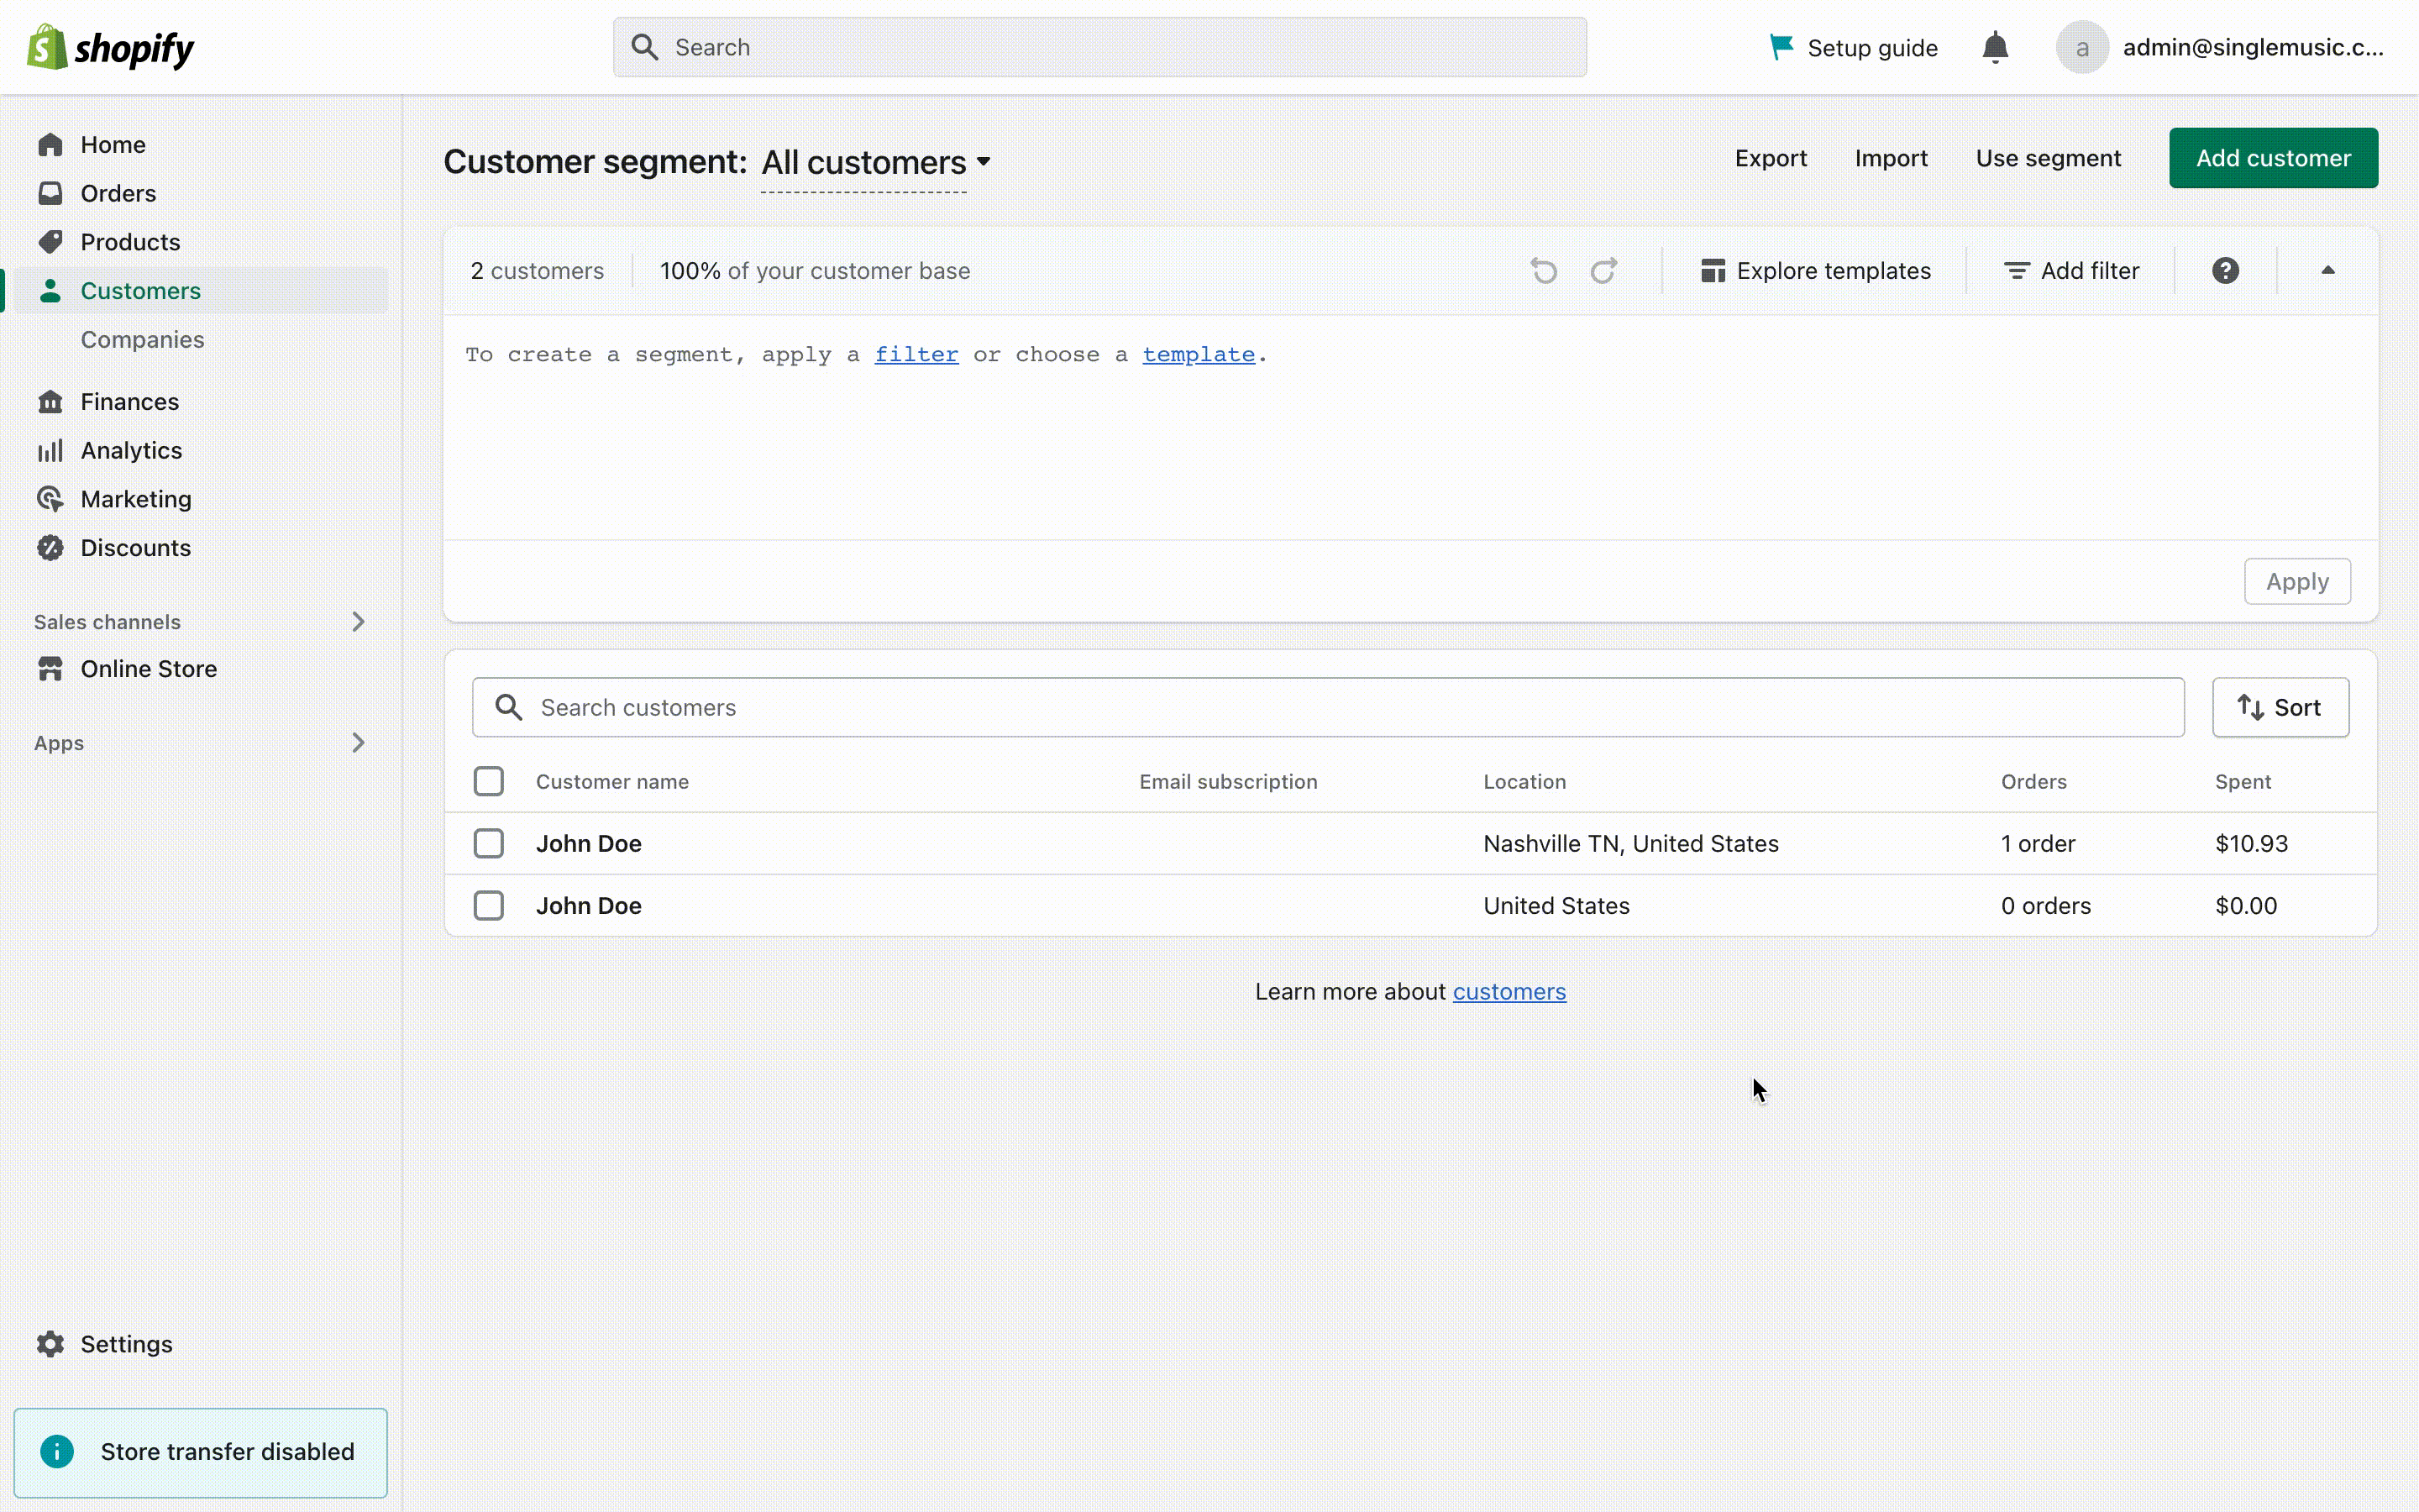Click the admin avatar circle

click(2082, 47)
